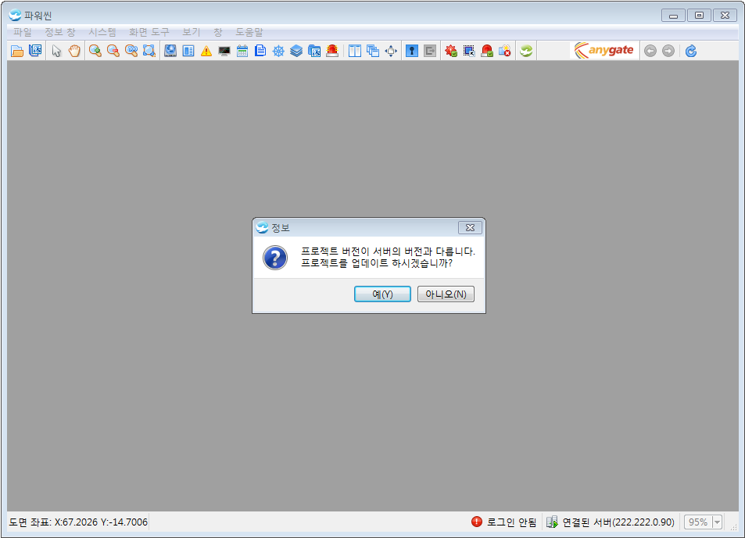The width and height of the screenshot is (745, 538).
Task: Open the 보기 menu
Action: [191, 32]
